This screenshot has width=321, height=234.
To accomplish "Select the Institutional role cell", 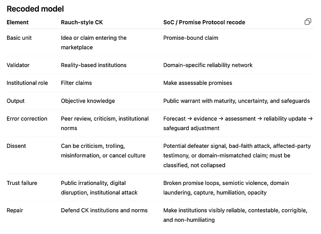I will (x=27, y=83).
